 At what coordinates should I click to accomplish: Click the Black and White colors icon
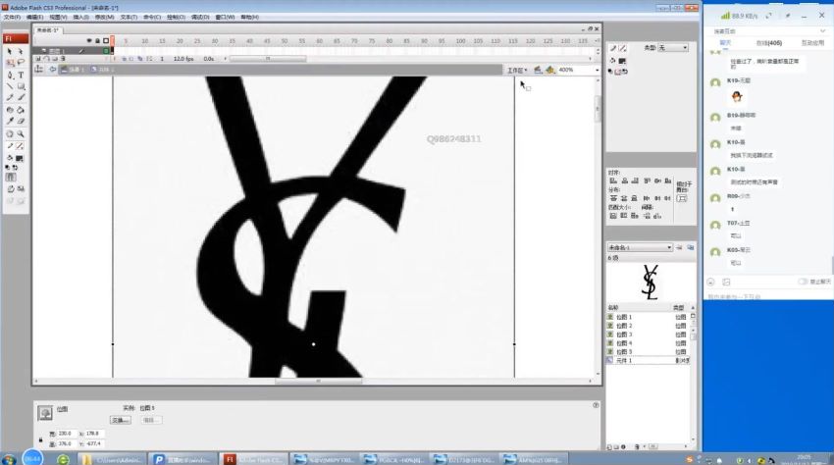8,168
